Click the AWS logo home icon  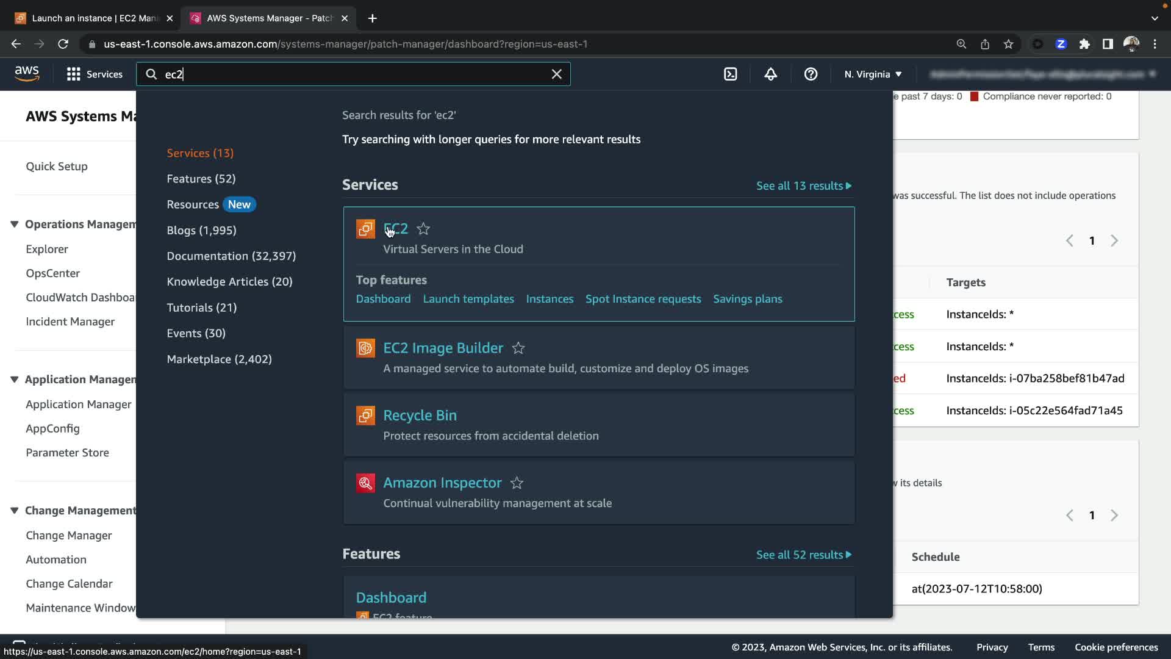point(27,74)
